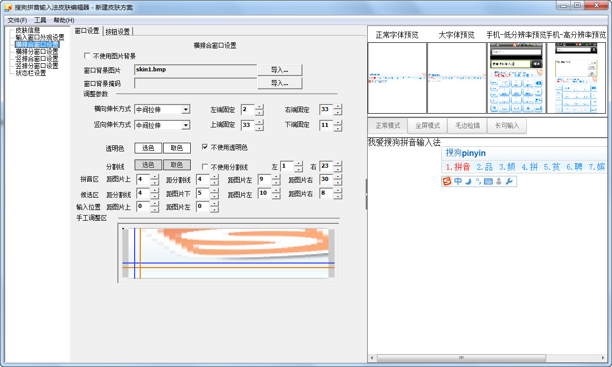The width and height of the screenshot is (612, 367).
Task: Click the crescent moon half-width icon
Action: (468, 181)
